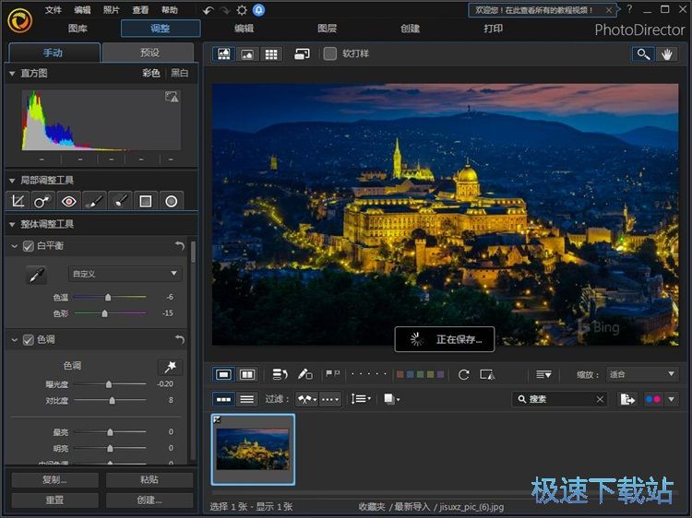Collapse the 整体调整工具 section
This screenshot has width=692, height=518.
click(x=12, y=224)
